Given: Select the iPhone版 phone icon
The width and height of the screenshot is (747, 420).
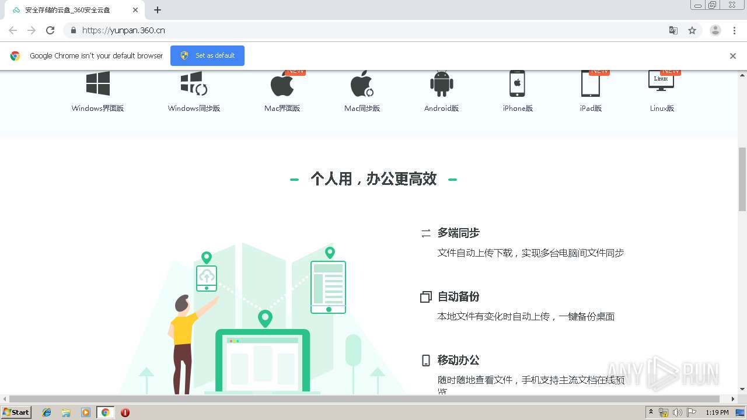Looking at the screenshot, I should pos(517,83).
